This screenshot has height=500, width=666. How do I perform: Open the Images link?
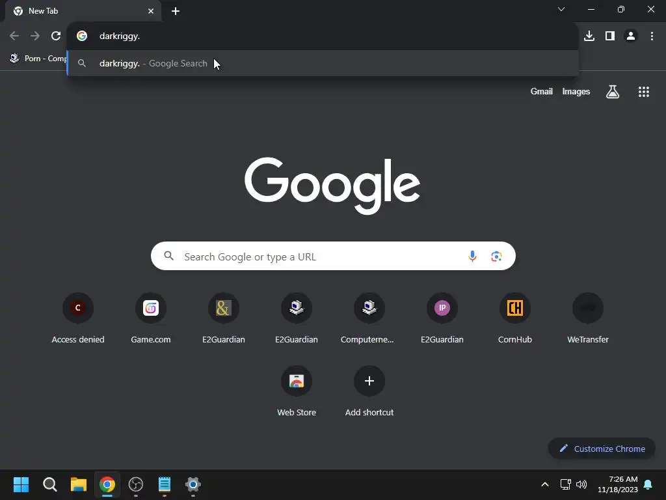point(576,91)
